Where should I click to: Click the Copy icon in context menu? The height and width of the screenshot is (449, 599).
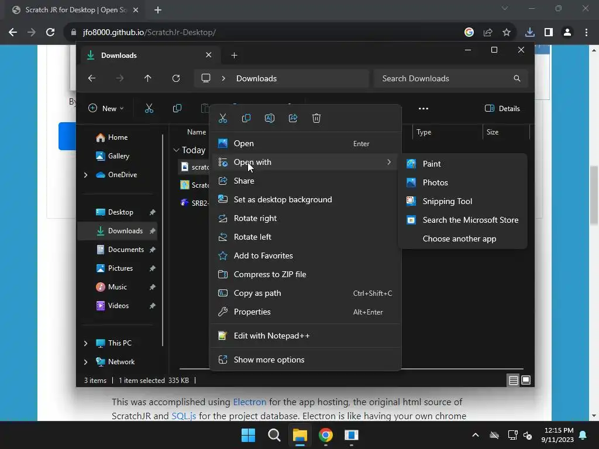pos(246,118)
